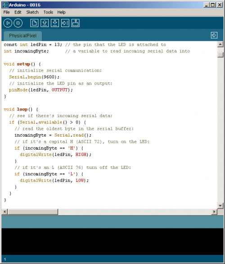Click "if (incomingByte == 'H') {" line
The image size is (225, 264).
tap(49, 148)
